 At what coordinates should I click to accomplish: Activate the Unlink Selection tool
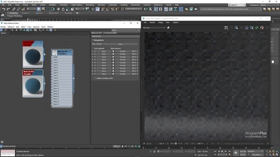[18, 9]
